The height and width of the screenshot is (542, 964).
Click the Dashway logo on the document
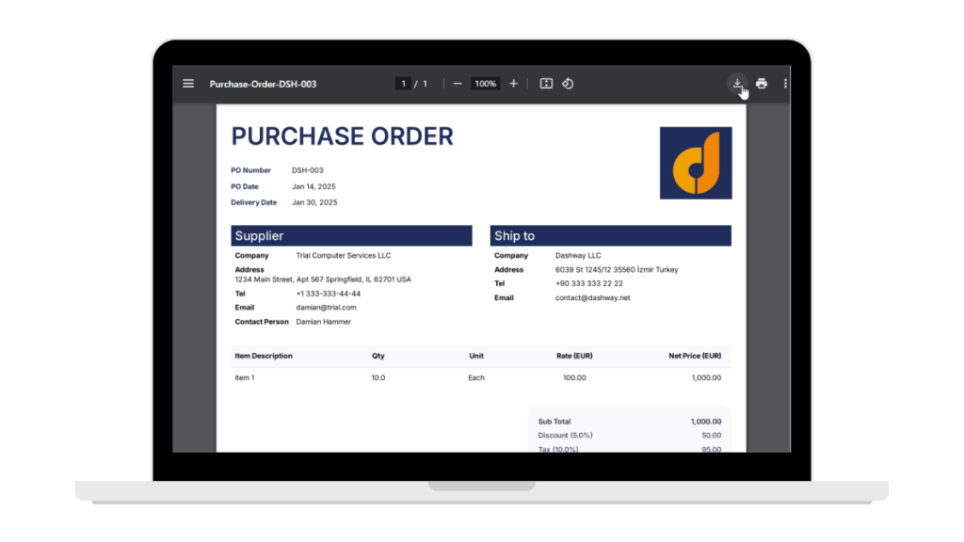coord(697,163)
